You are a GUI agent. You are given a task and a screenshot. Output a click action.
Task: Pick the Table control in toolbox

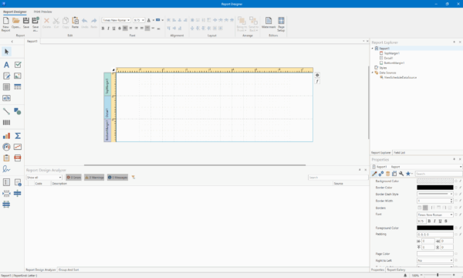click(x=18, y=86)
